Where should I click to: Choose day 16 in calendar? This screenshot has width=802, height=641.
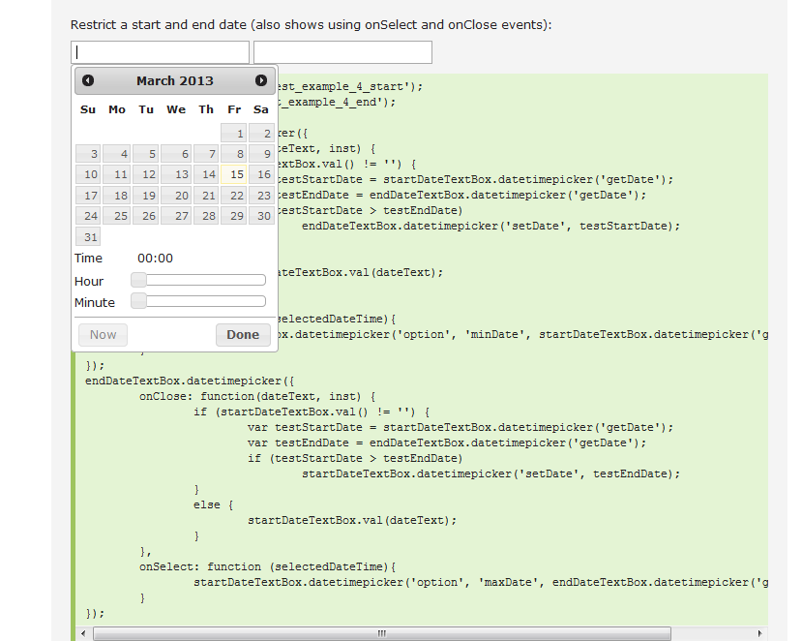pos(261,174)
